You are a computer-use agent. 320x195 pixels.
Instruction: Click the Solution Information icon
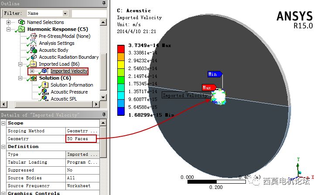click(x=45, y=85)
